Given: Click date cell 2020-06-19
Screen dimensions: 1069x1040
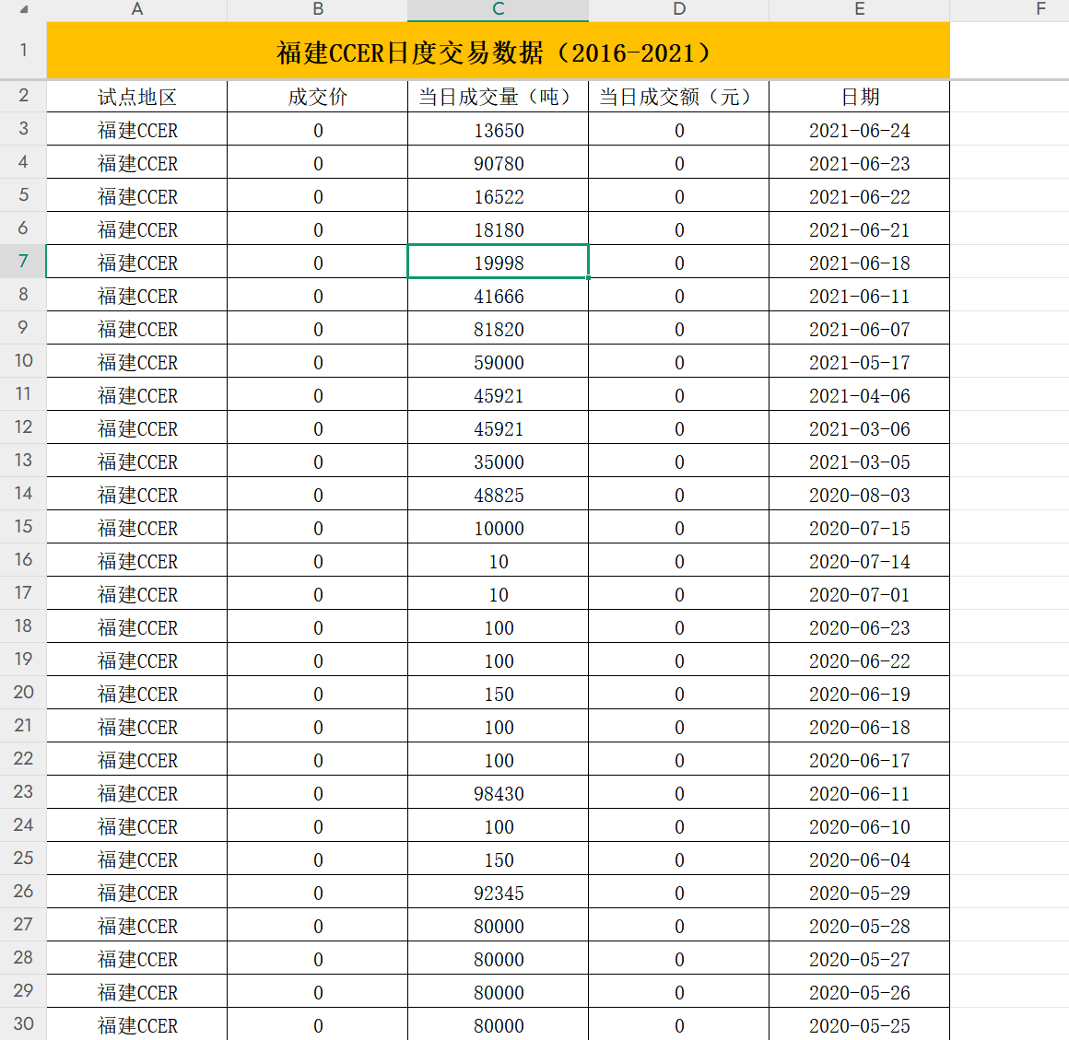Looking at the screenshot, I should click(x=859, y=694).
